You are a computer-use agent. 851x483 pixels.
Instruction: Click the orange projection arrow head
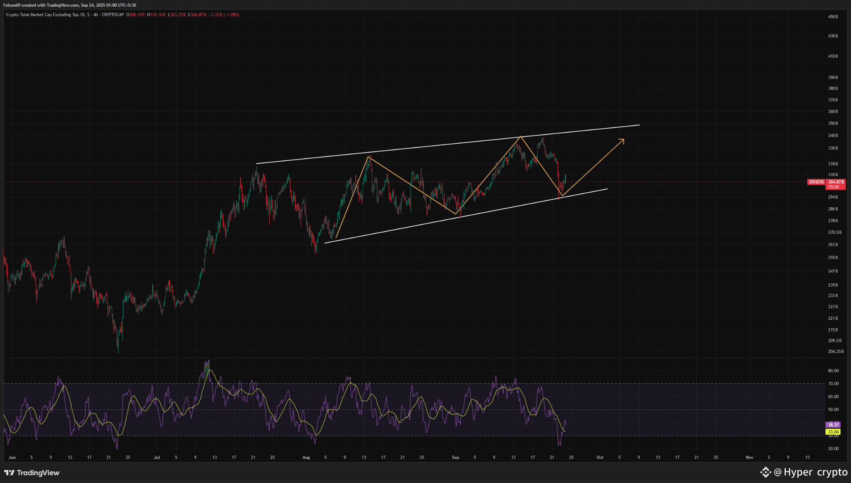tap(622, 140)
